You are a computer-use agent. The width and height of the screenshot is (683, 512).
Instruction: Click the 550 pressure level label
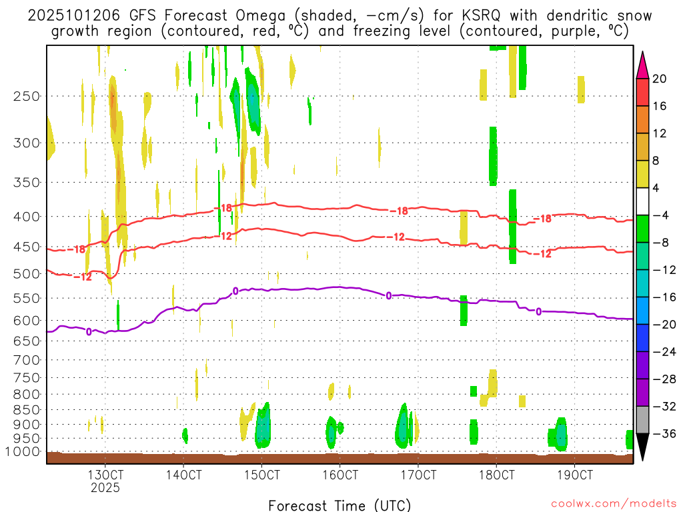click(x=27, y=299)
